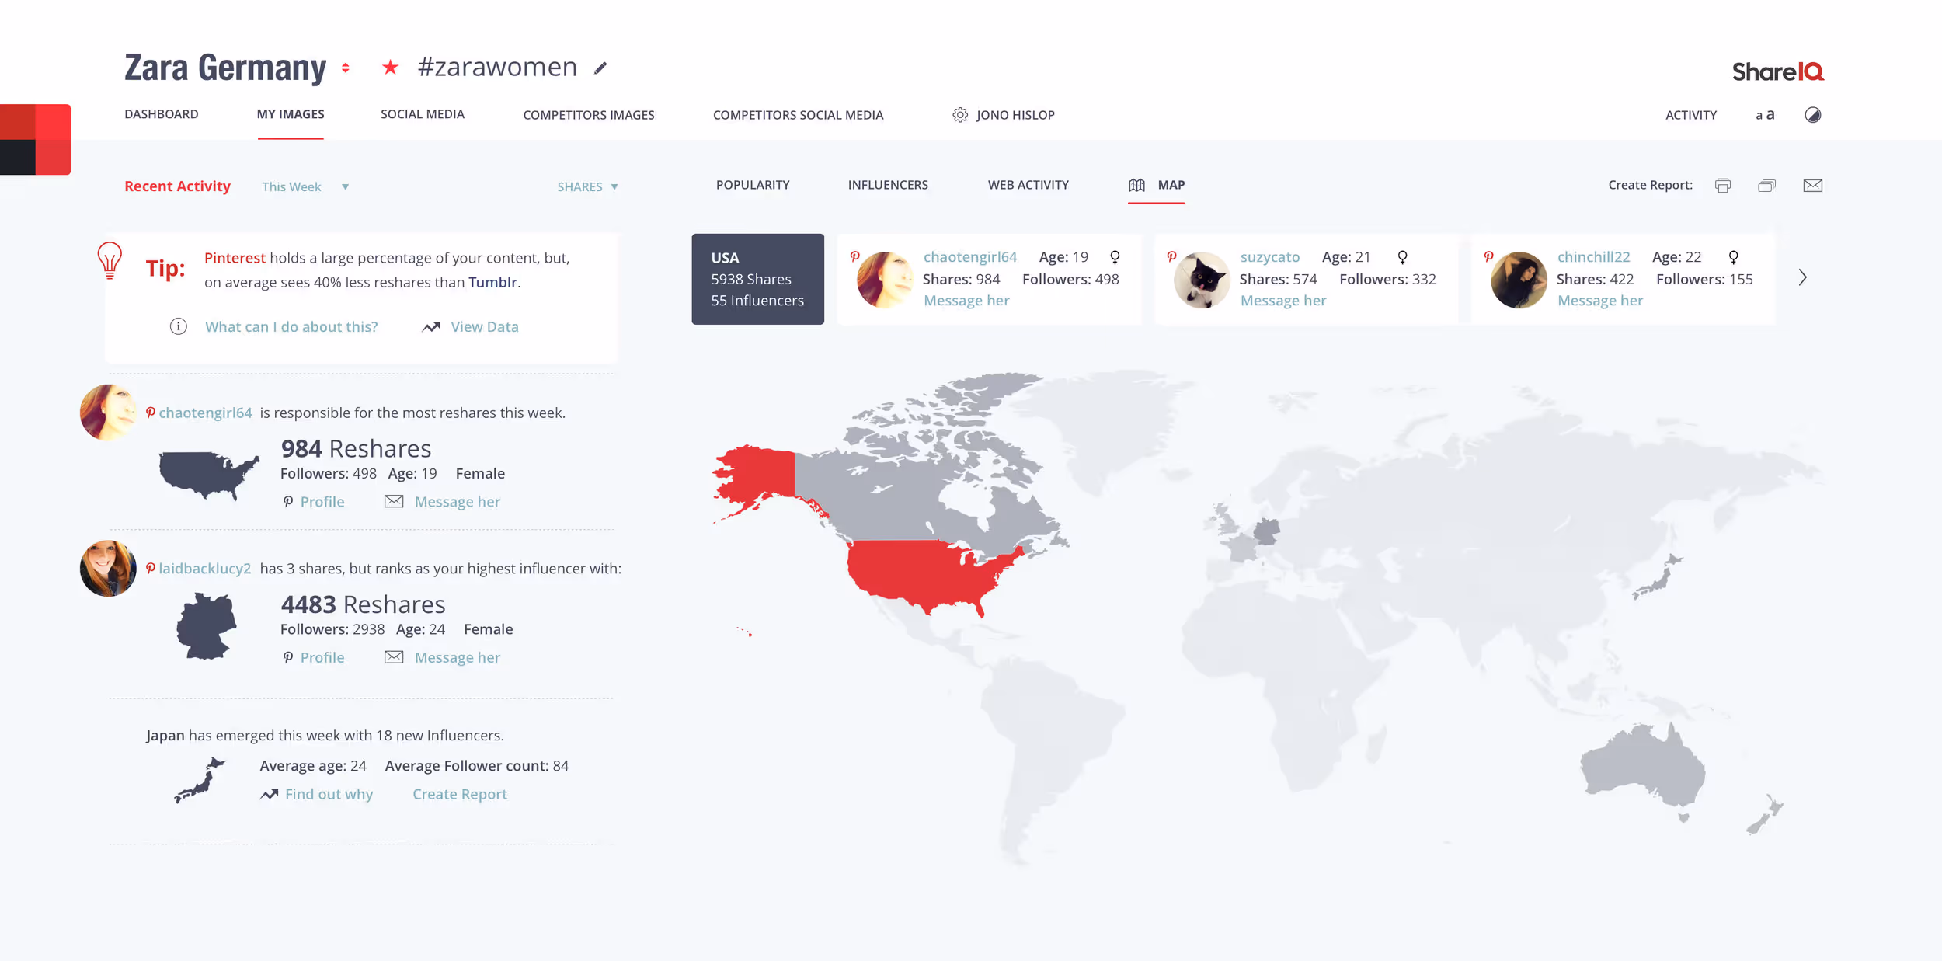Image resolution: width=1942 pixels, height=961 pixels.
Task: Expand the SHARES sort dropdown
Action: (x=587, y=187)
